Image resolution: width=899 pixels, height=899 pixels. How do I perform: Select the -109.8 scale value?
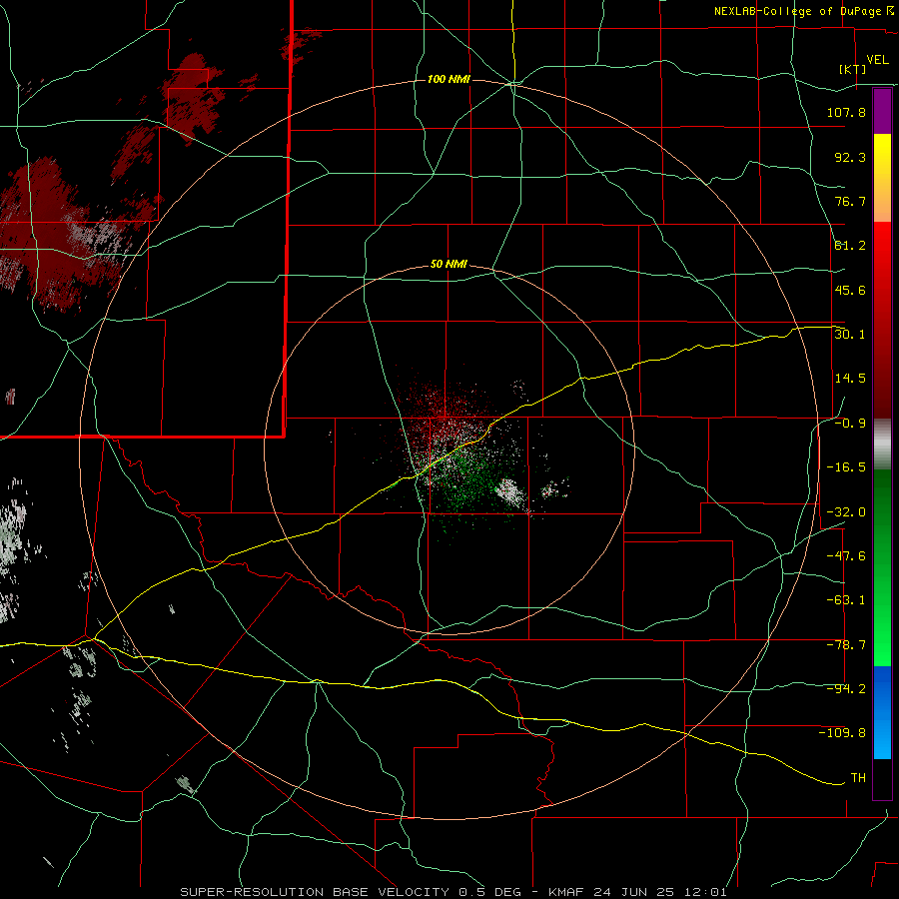pyautogui.click(x=842, y=733)
